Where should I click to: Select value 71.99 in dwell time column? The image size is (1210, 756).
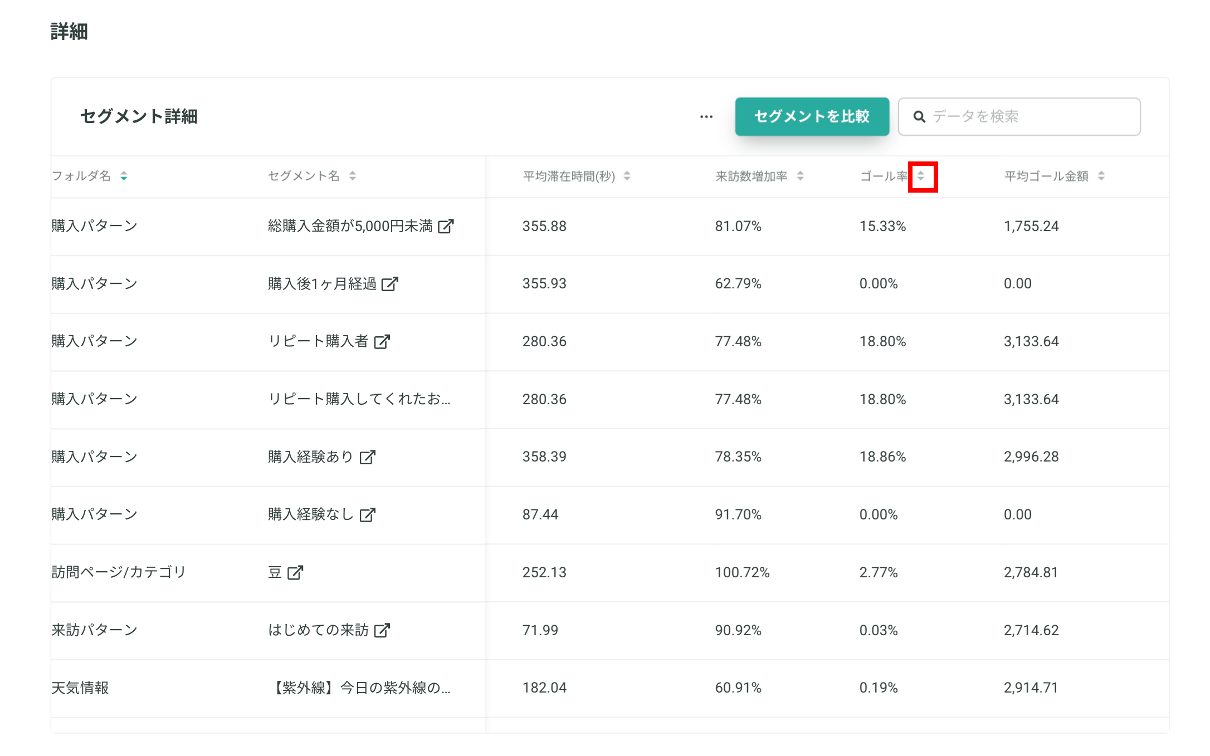point(540,630)
